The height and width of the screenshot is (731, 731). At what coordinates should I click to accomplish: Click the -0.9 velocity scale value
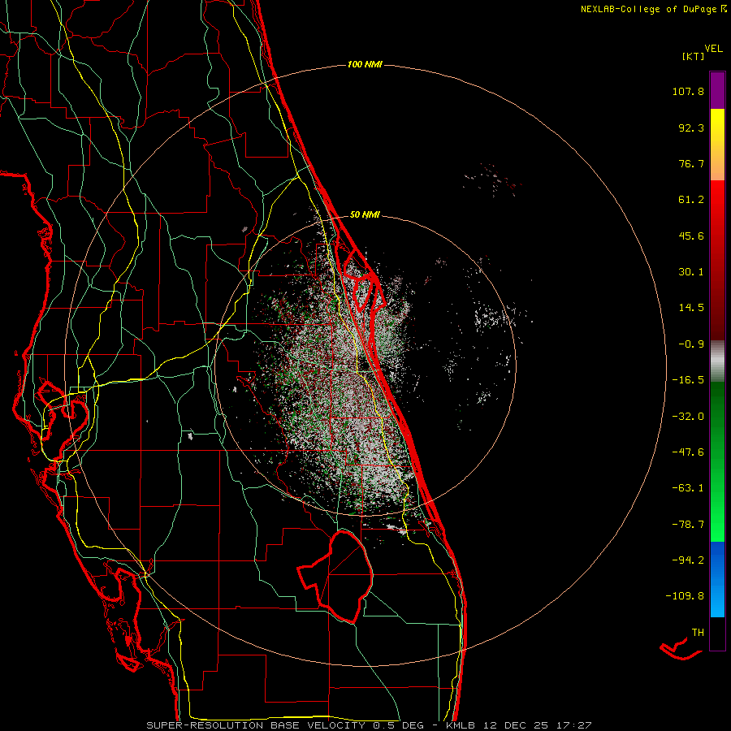point(691,344)
